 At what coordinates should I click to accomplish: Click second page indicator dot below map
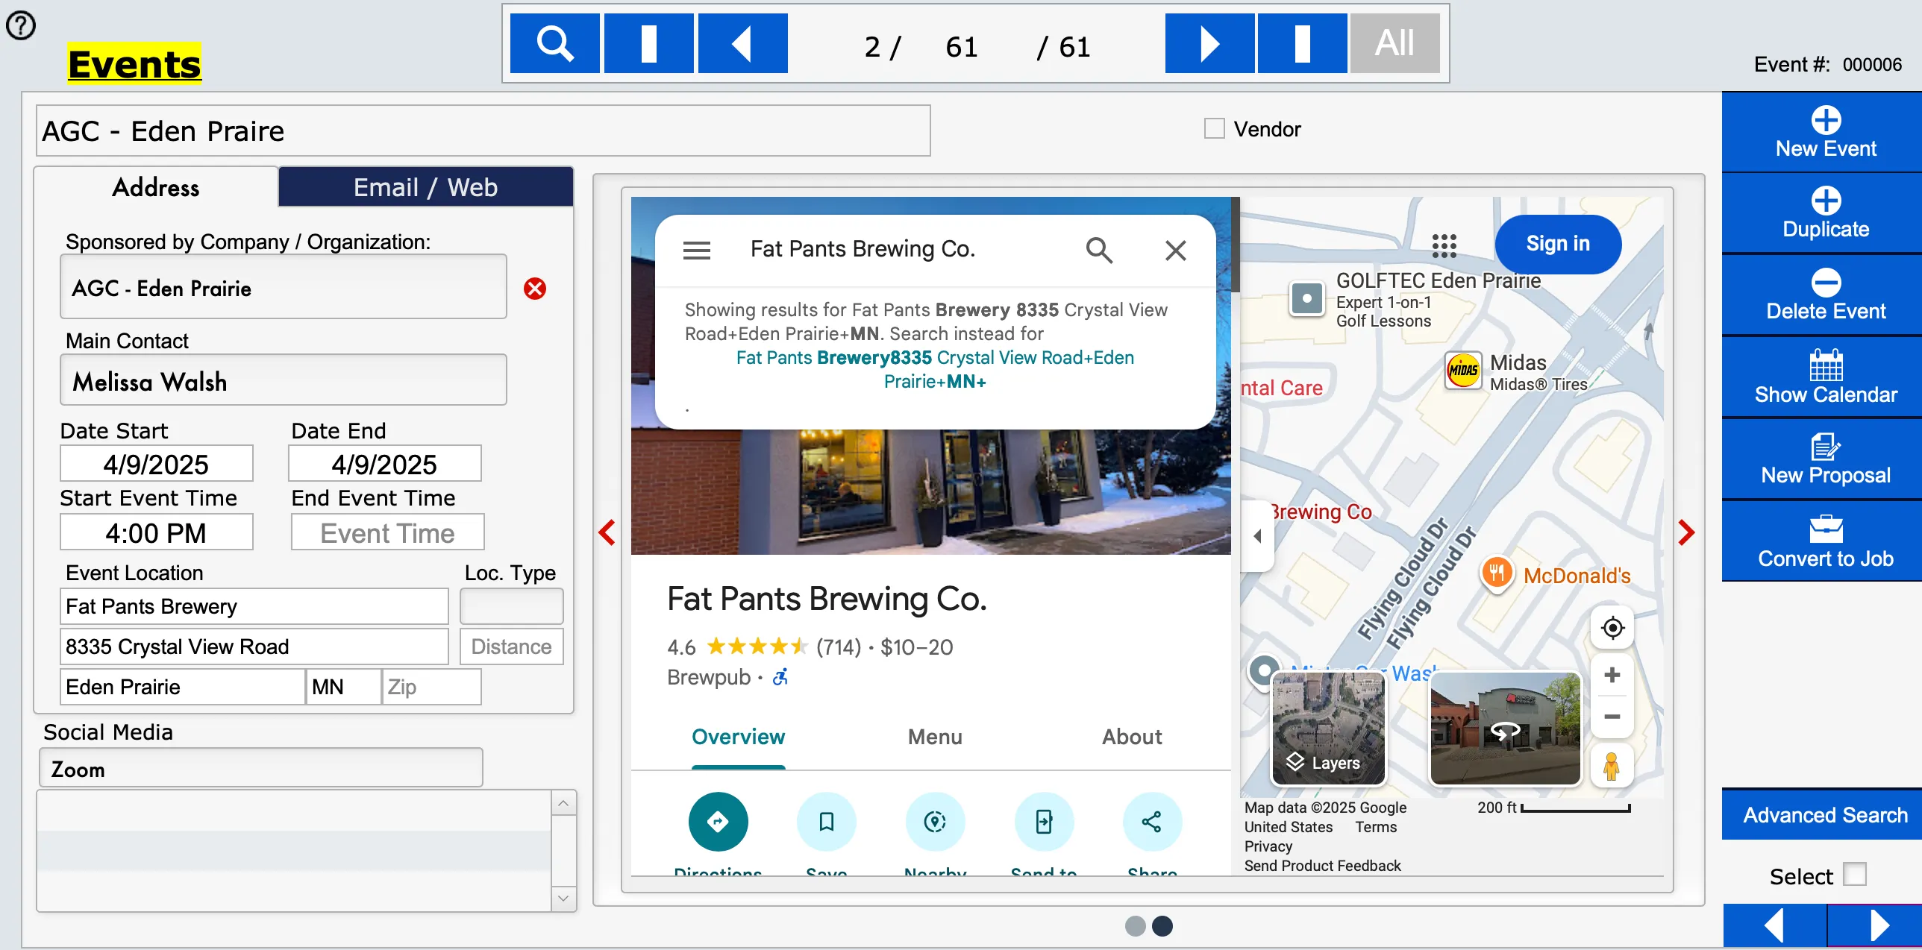pos(1162,926)
